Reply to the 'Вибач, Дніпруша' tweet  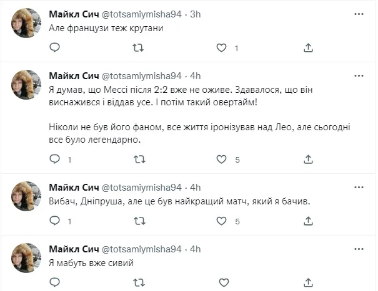[54, 221]
